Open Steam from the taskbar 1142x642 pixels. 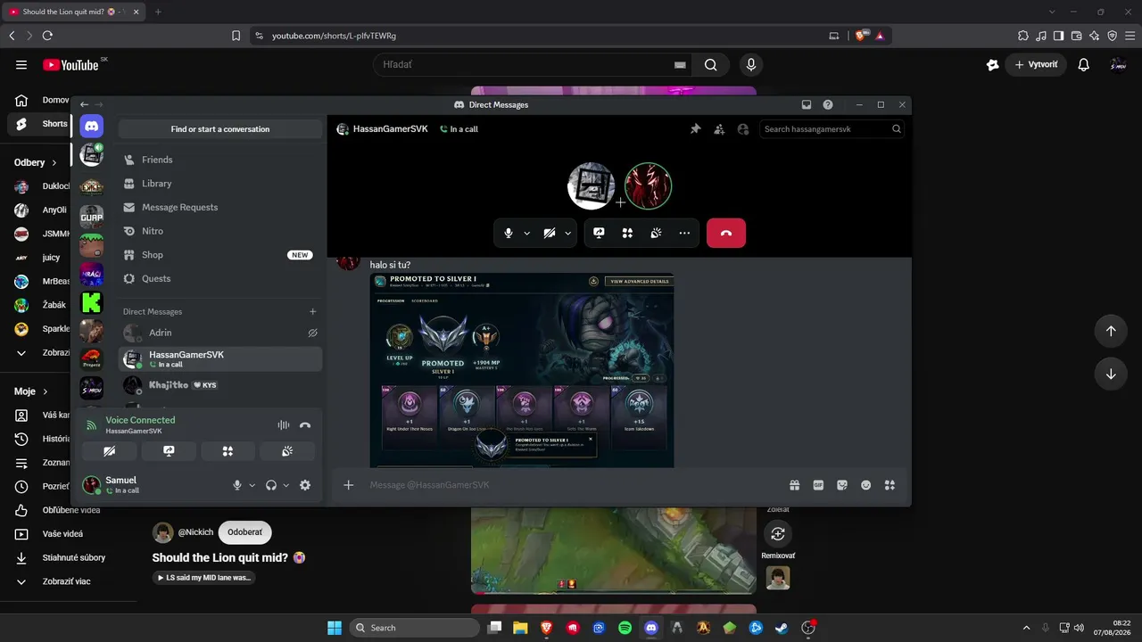pyautogui.click(x=782, y=628)
